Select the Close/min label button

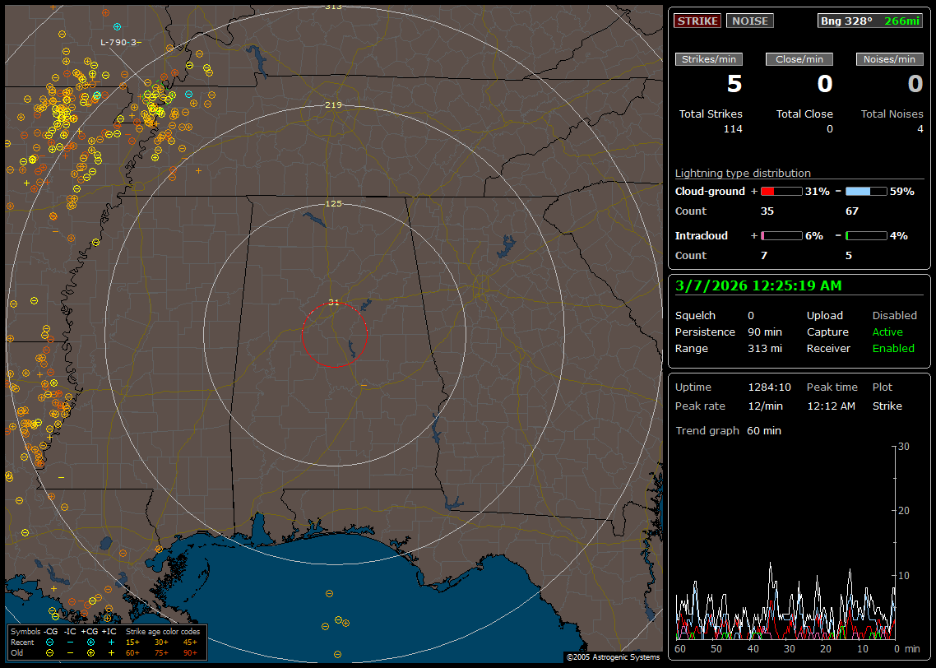799,59
